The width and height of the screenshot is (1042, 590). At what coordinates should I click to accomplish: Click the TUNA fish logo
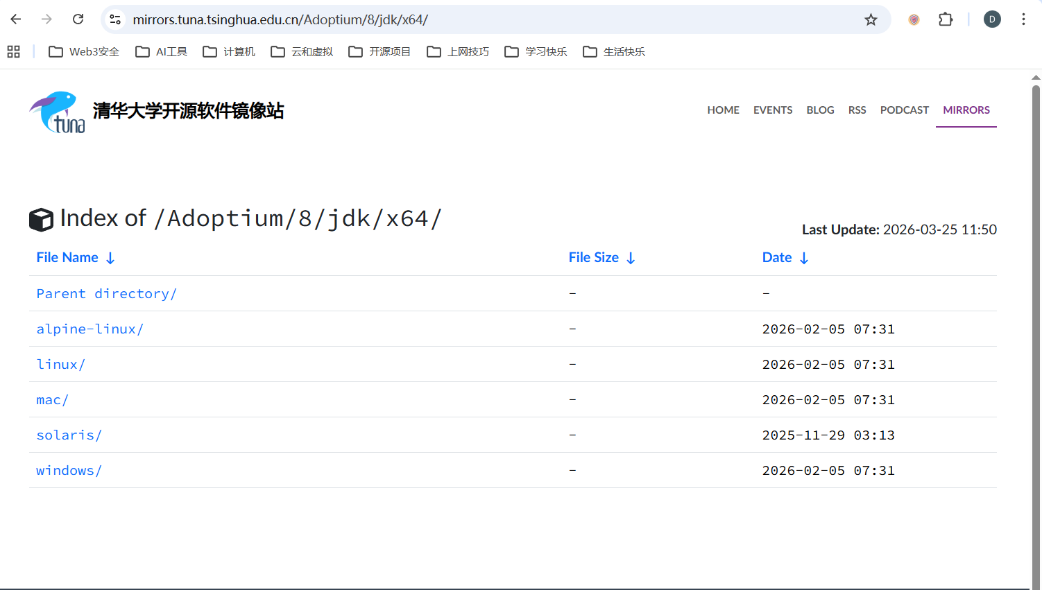coord(57,112)
